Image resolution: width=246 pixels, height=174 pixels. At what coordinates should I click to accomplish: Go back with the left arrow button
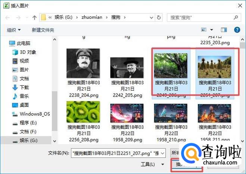pos(7,18)
